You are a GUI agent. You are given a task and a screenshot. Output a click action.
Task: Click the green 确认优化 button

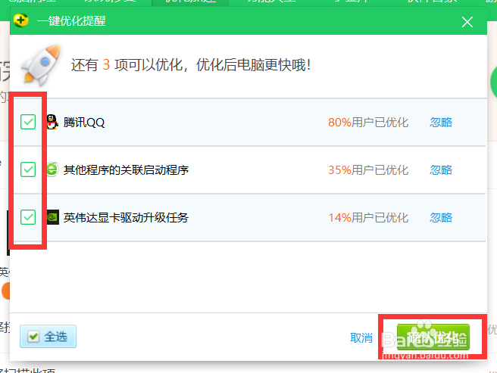433,337
